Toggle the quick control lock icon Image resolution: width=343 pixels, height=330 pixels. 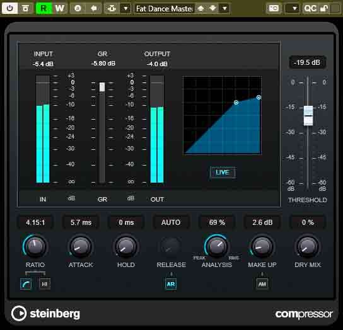pyautogui.click(x=324, y=9)
